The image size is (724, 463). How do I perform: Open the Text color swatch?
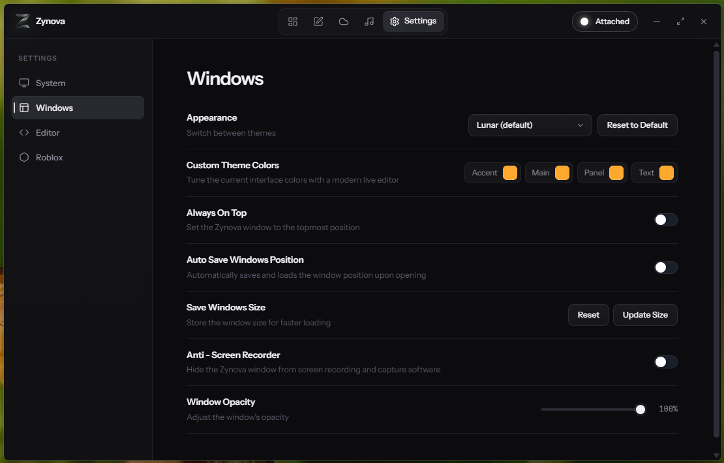pyautogui.click(x=667, y=173)
